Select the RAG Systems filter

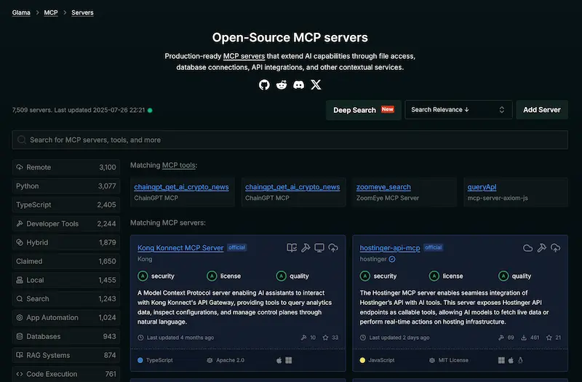coord(66,355)
